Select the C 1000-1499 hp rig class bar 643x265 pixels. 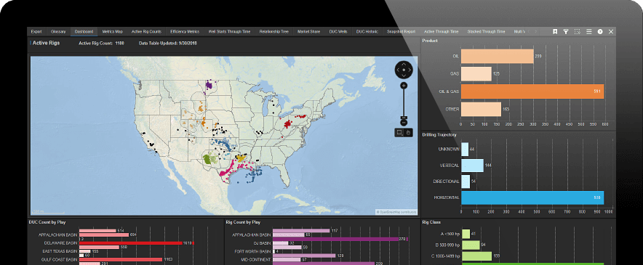(x=476, y=256)
